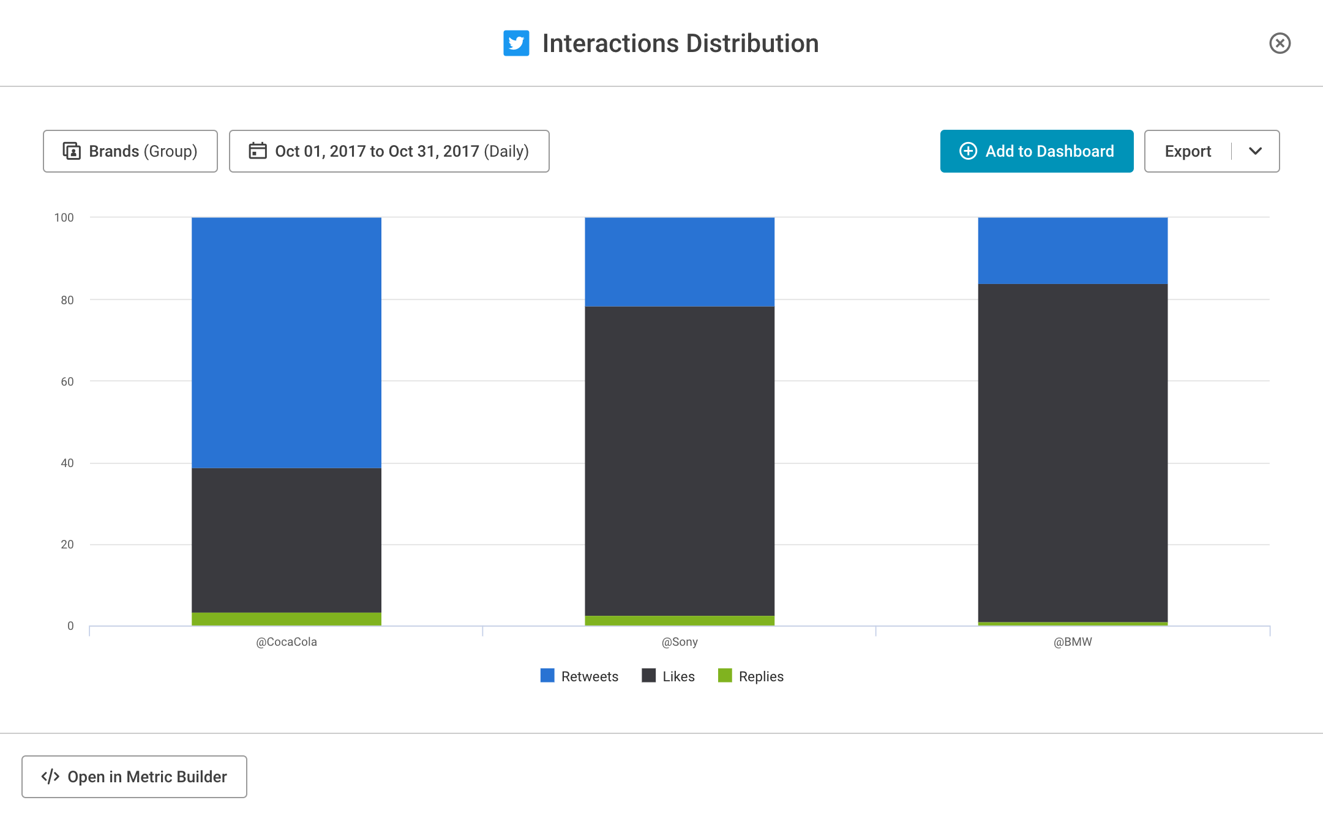Select @CocaCola Likes bar segment
Image resolution: width=1323 pixels, height=819 pixels.
pos(287,540)
